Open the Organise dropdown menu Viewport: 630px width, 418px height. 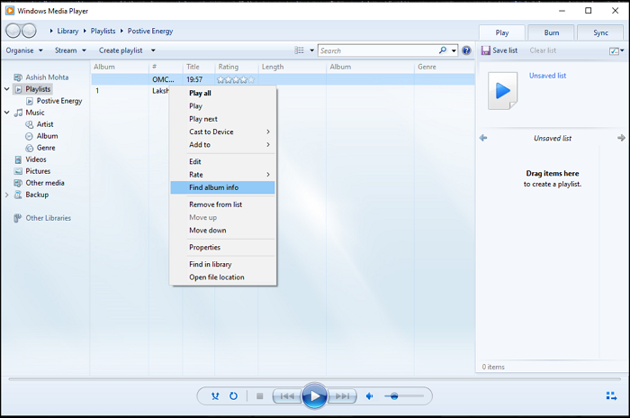tap(24, 50)
